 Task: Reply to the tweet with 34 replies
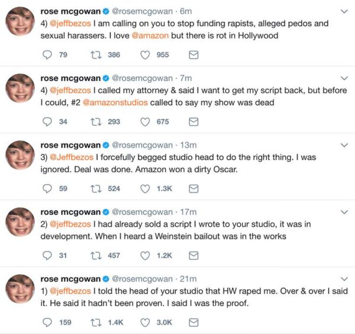tap(49, 122)
